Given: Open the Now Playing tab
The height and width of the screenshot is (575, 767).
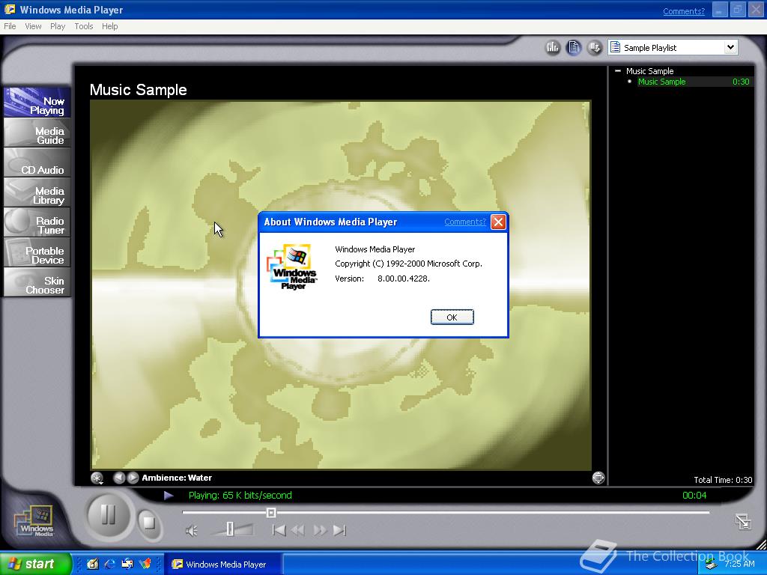Looking at the screenshot, I should pyautogui.click(x=37, y=103).
